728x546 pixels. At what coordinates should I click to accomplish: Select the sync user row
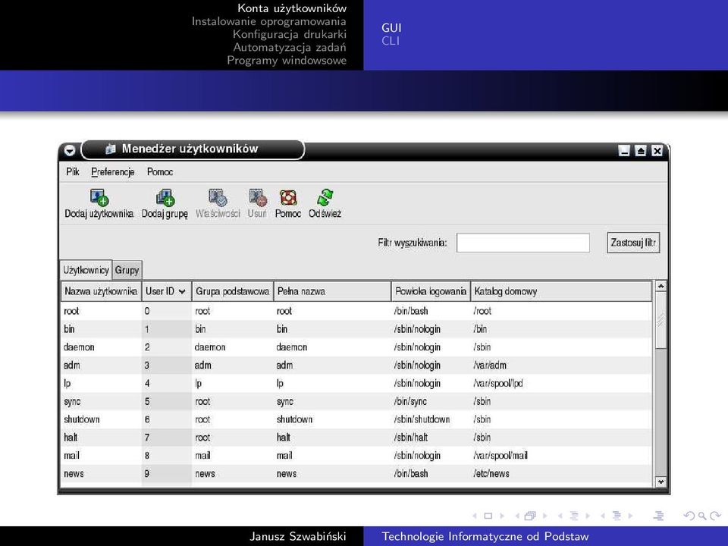tap(356, 402)
